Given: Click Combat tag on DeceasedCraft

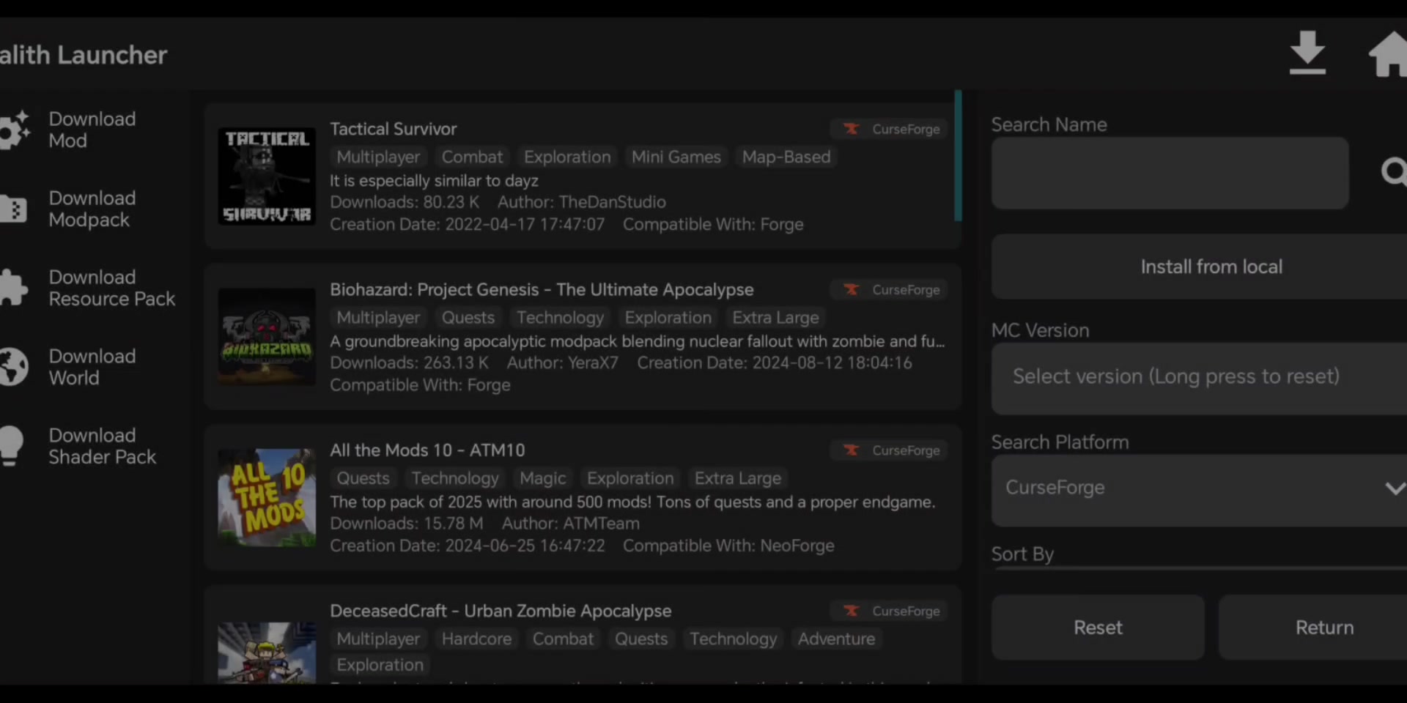Looking at the screenshot, I should 563,639.
